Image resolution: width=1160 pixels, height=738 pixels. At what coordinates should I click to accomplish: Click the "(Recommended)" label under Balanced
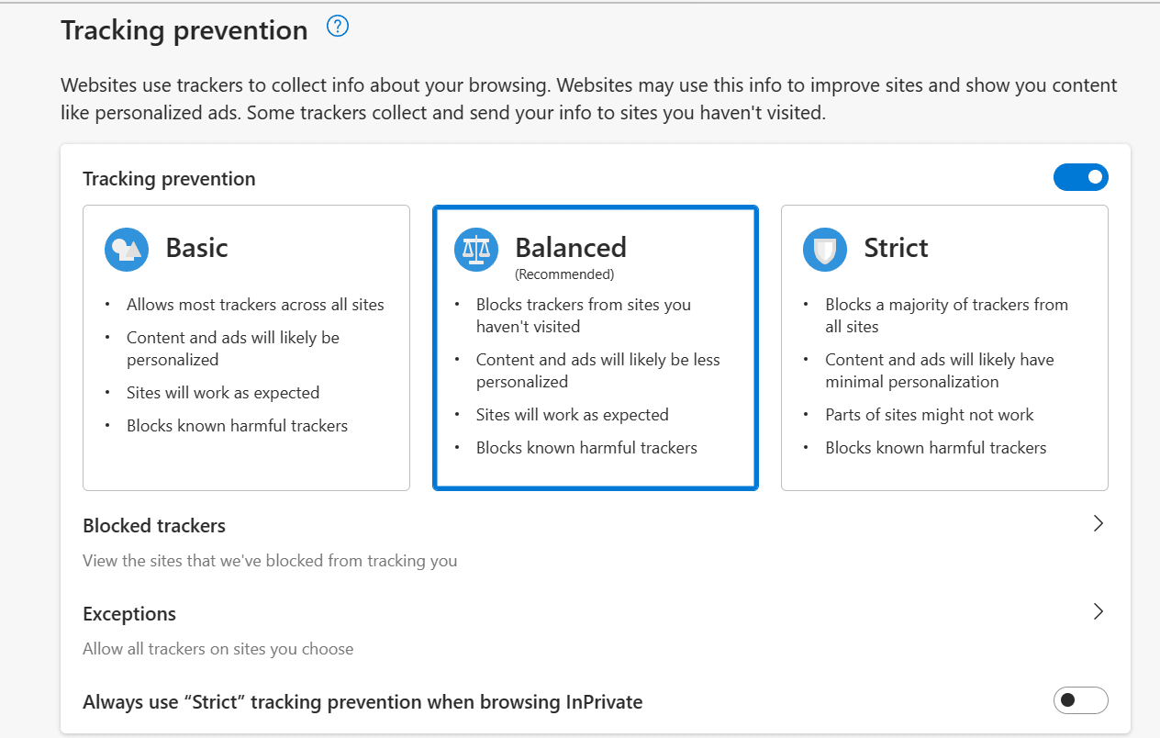(564, 274)
